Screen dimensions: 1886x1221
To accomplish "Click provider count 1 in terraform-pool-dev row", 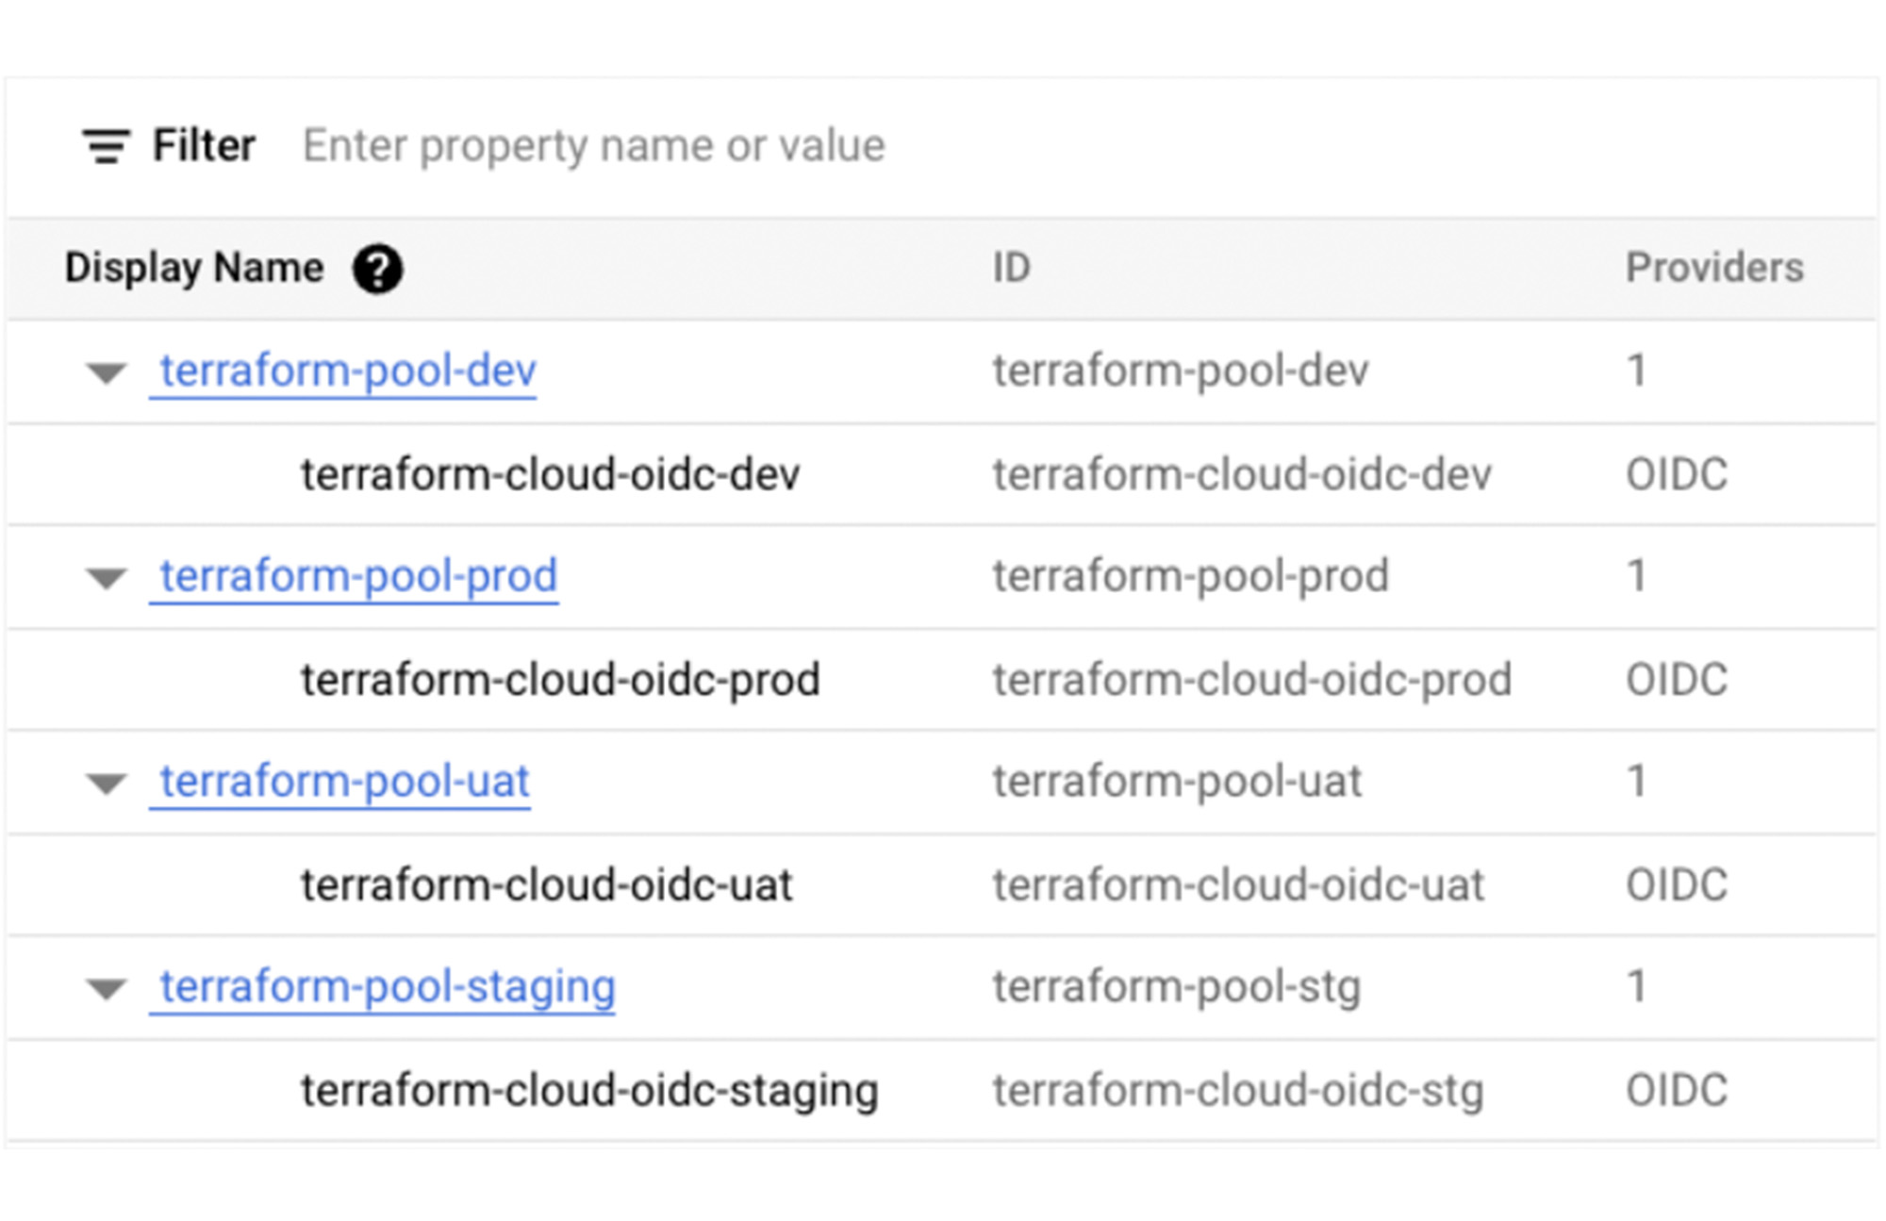I will click(x=1638, y=371).
